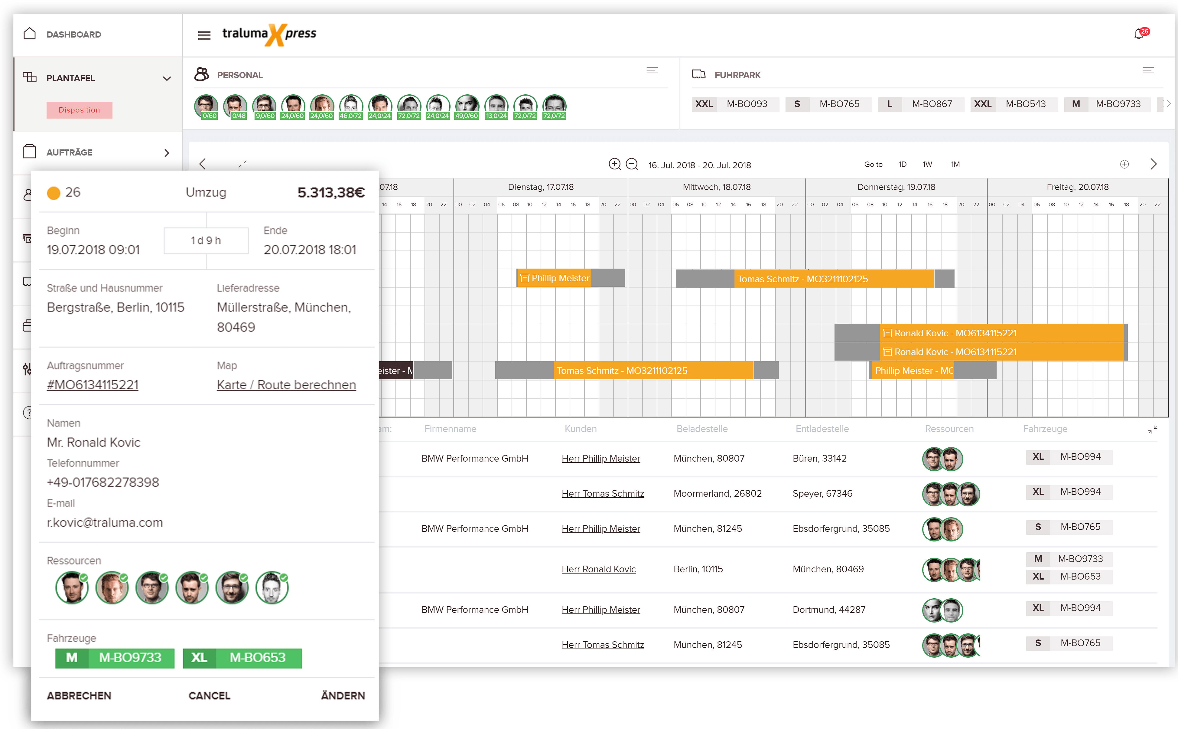Confirm changes with the ÄNDERN button
1178x729 pixels.
coord(343,695)
